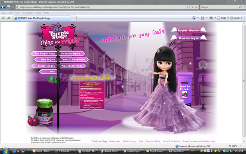
Task: Click The Purple Stage footer link
Action: 99,141
